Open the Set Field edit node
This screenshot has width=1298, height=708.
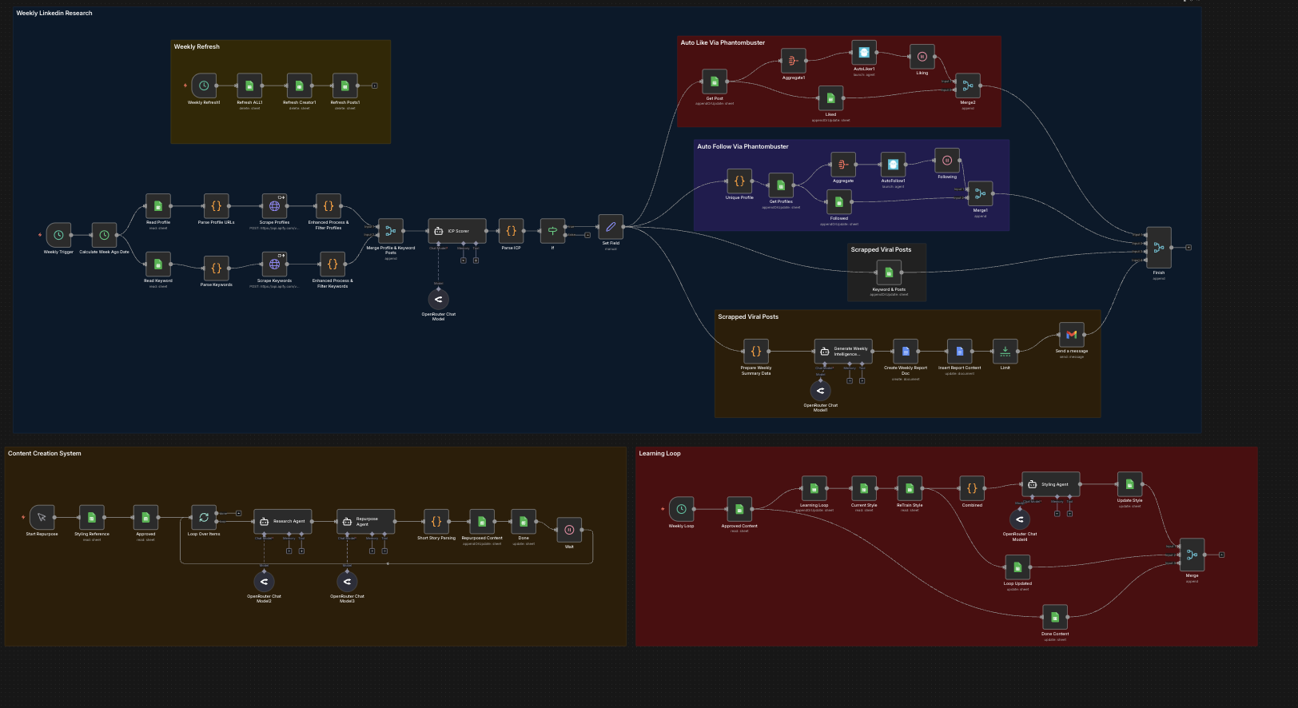pos(611,227)
